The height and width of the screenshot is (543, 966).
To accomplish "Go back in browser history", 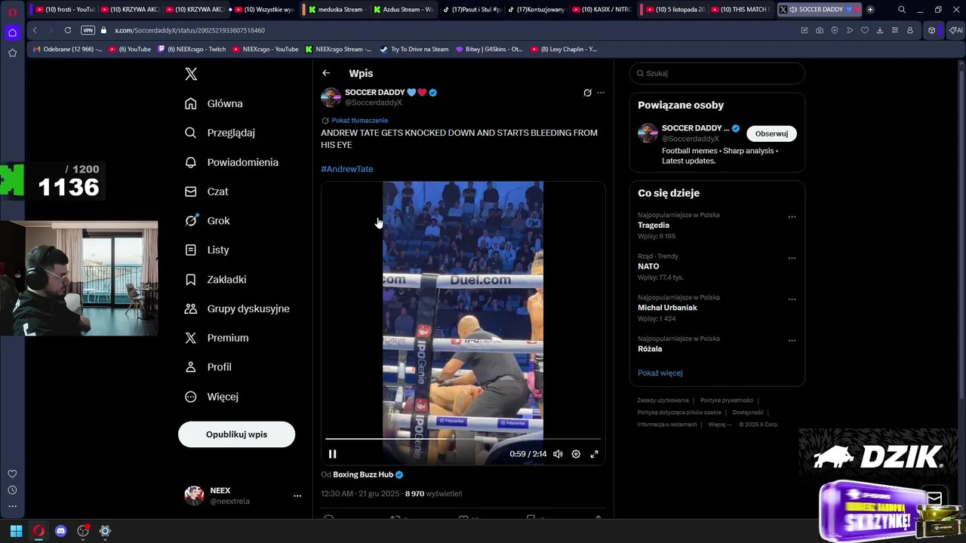I will [x=35, y=30].
